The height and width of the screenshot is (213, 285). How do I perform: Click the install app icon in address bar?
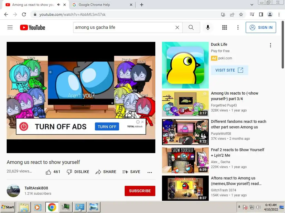(x=223, y=14)
